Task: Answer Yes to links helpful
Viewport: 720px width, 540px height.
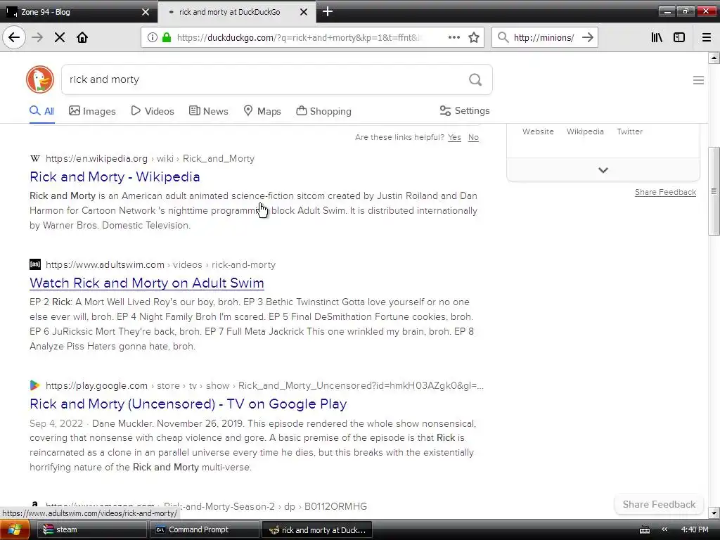Action: click(x=455, y=137)
